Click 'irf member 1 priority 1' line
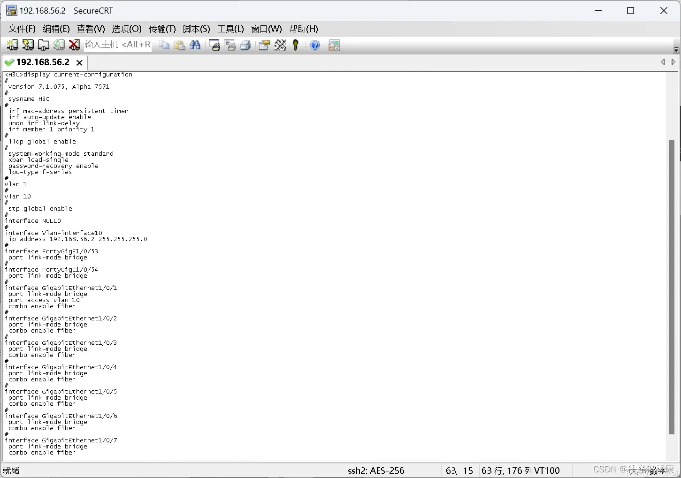The image size is (681, 478). pyautogui.click(x=51, y=129)
